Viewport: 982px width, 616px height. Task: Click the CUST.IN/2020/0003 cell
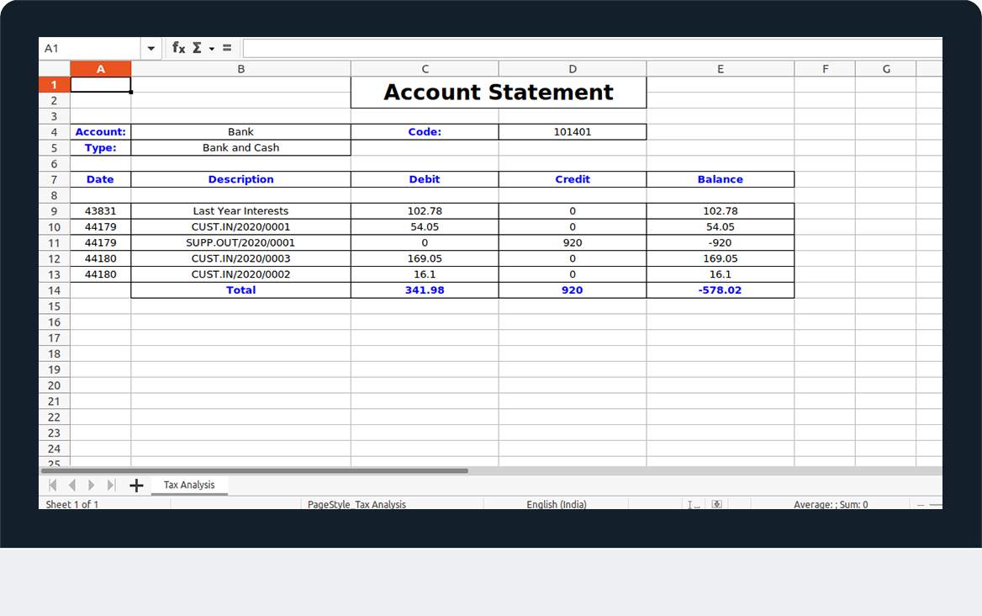tap(241, 258)
